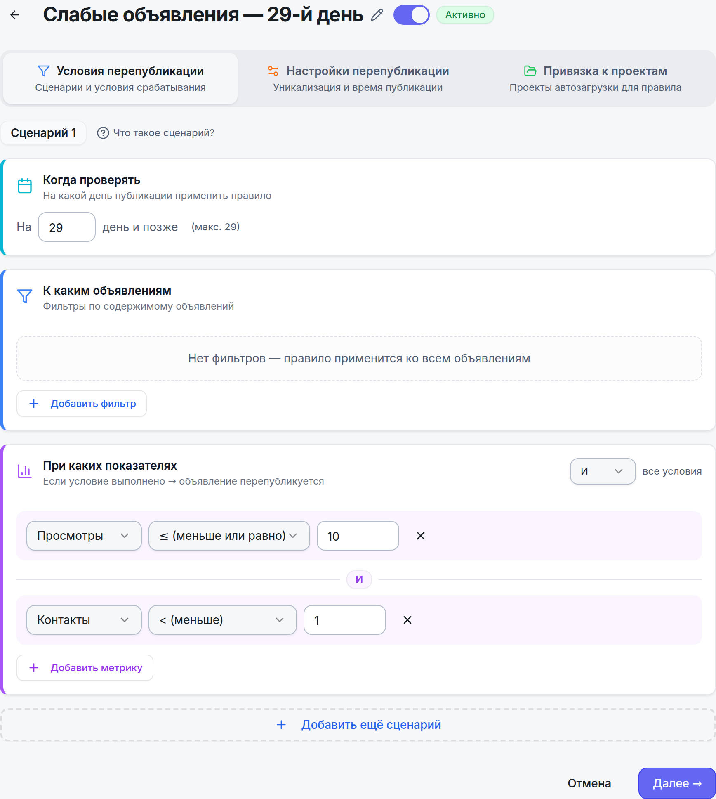Open the < (меньше) operator dropdown
Viewport: 716px width, 799px height.
(222, 620)
